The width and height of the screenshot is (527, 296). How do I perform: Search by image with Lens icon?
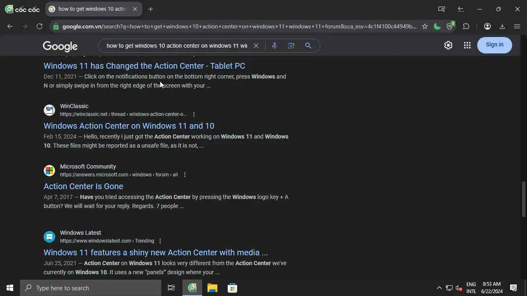coord(291,46)
